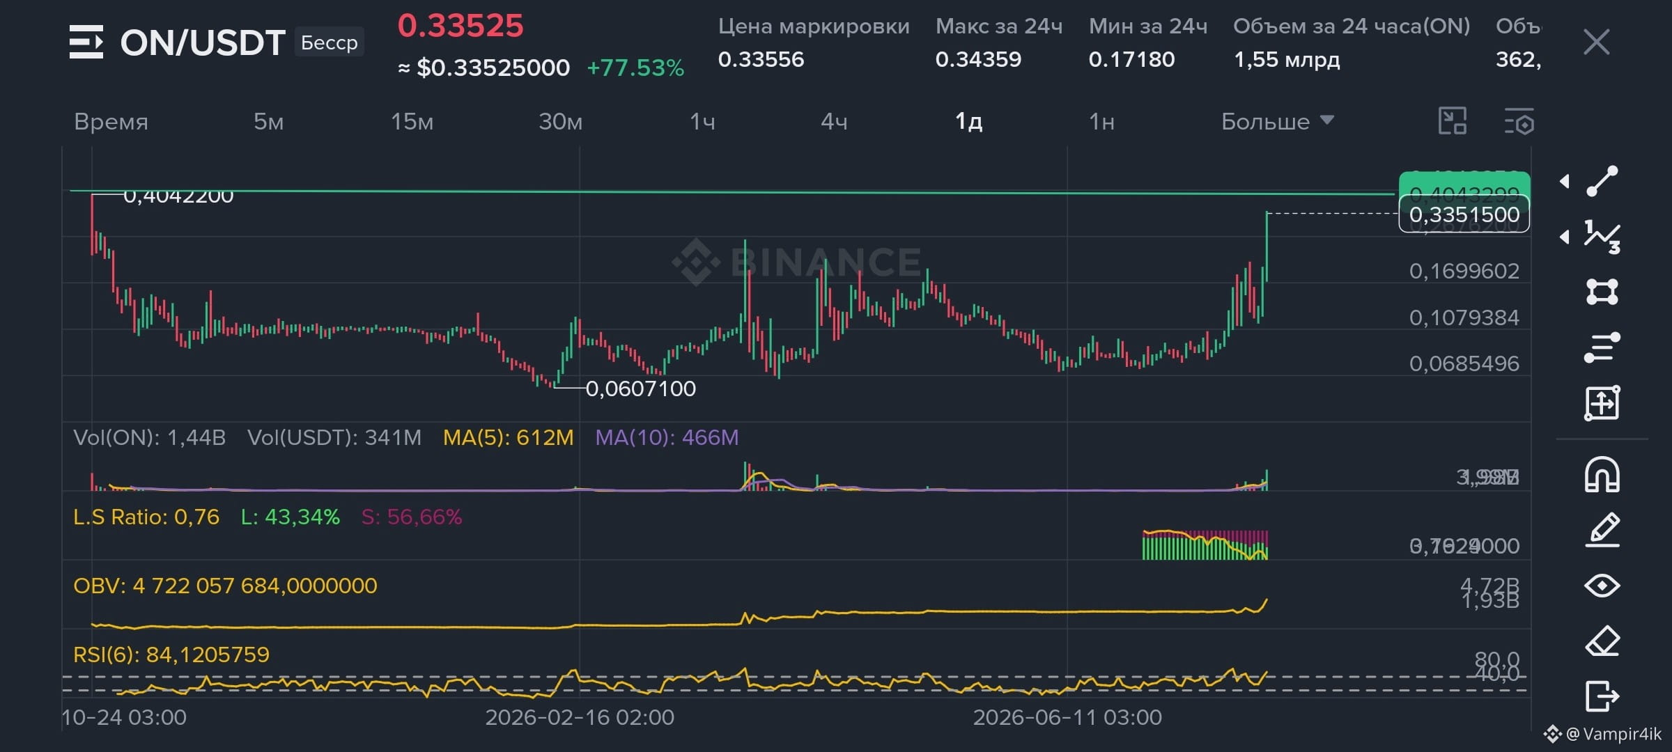The image size is (1672, 752).
Task: Click the RSI(6): 84,1205759 label
Action: [171, 655]
